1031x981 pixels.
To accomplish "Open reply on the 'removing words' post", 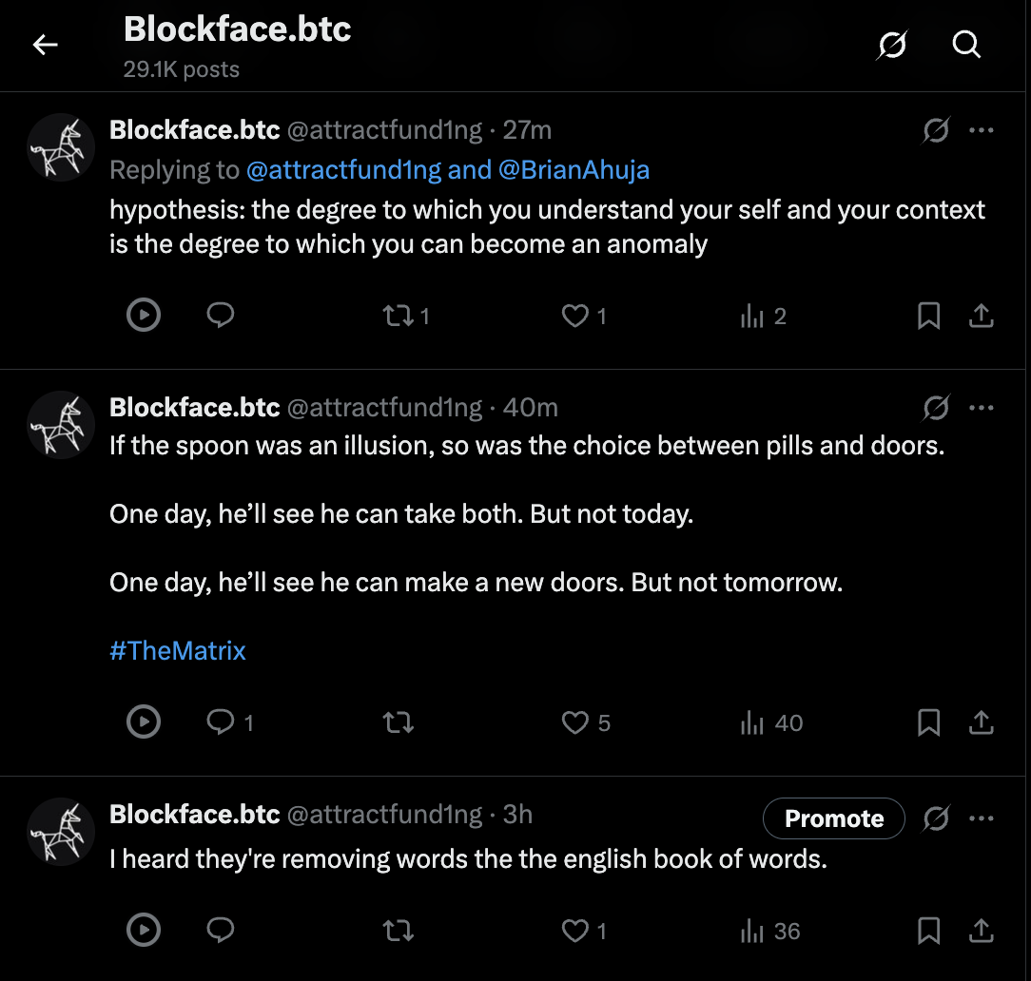I will [221, 931].
